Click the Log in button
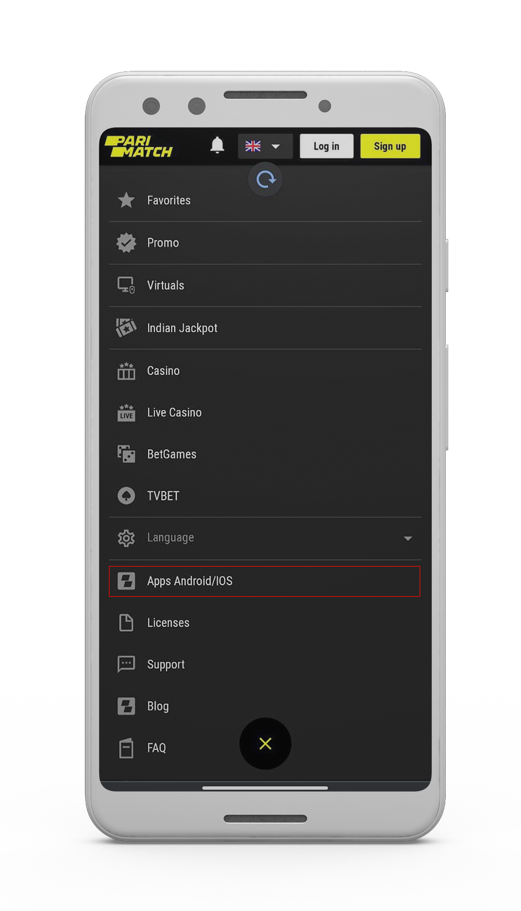The image size is (521, 911). [x=326, y=146]
